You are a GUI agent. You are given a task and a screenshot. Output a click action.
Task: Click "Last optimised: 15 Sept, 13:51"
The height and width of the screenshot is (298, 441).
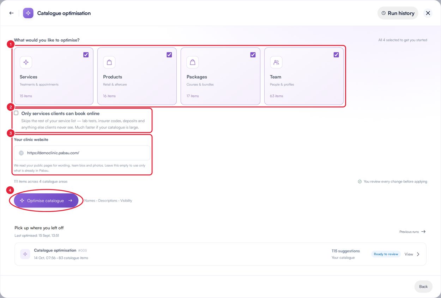[37, 235]
